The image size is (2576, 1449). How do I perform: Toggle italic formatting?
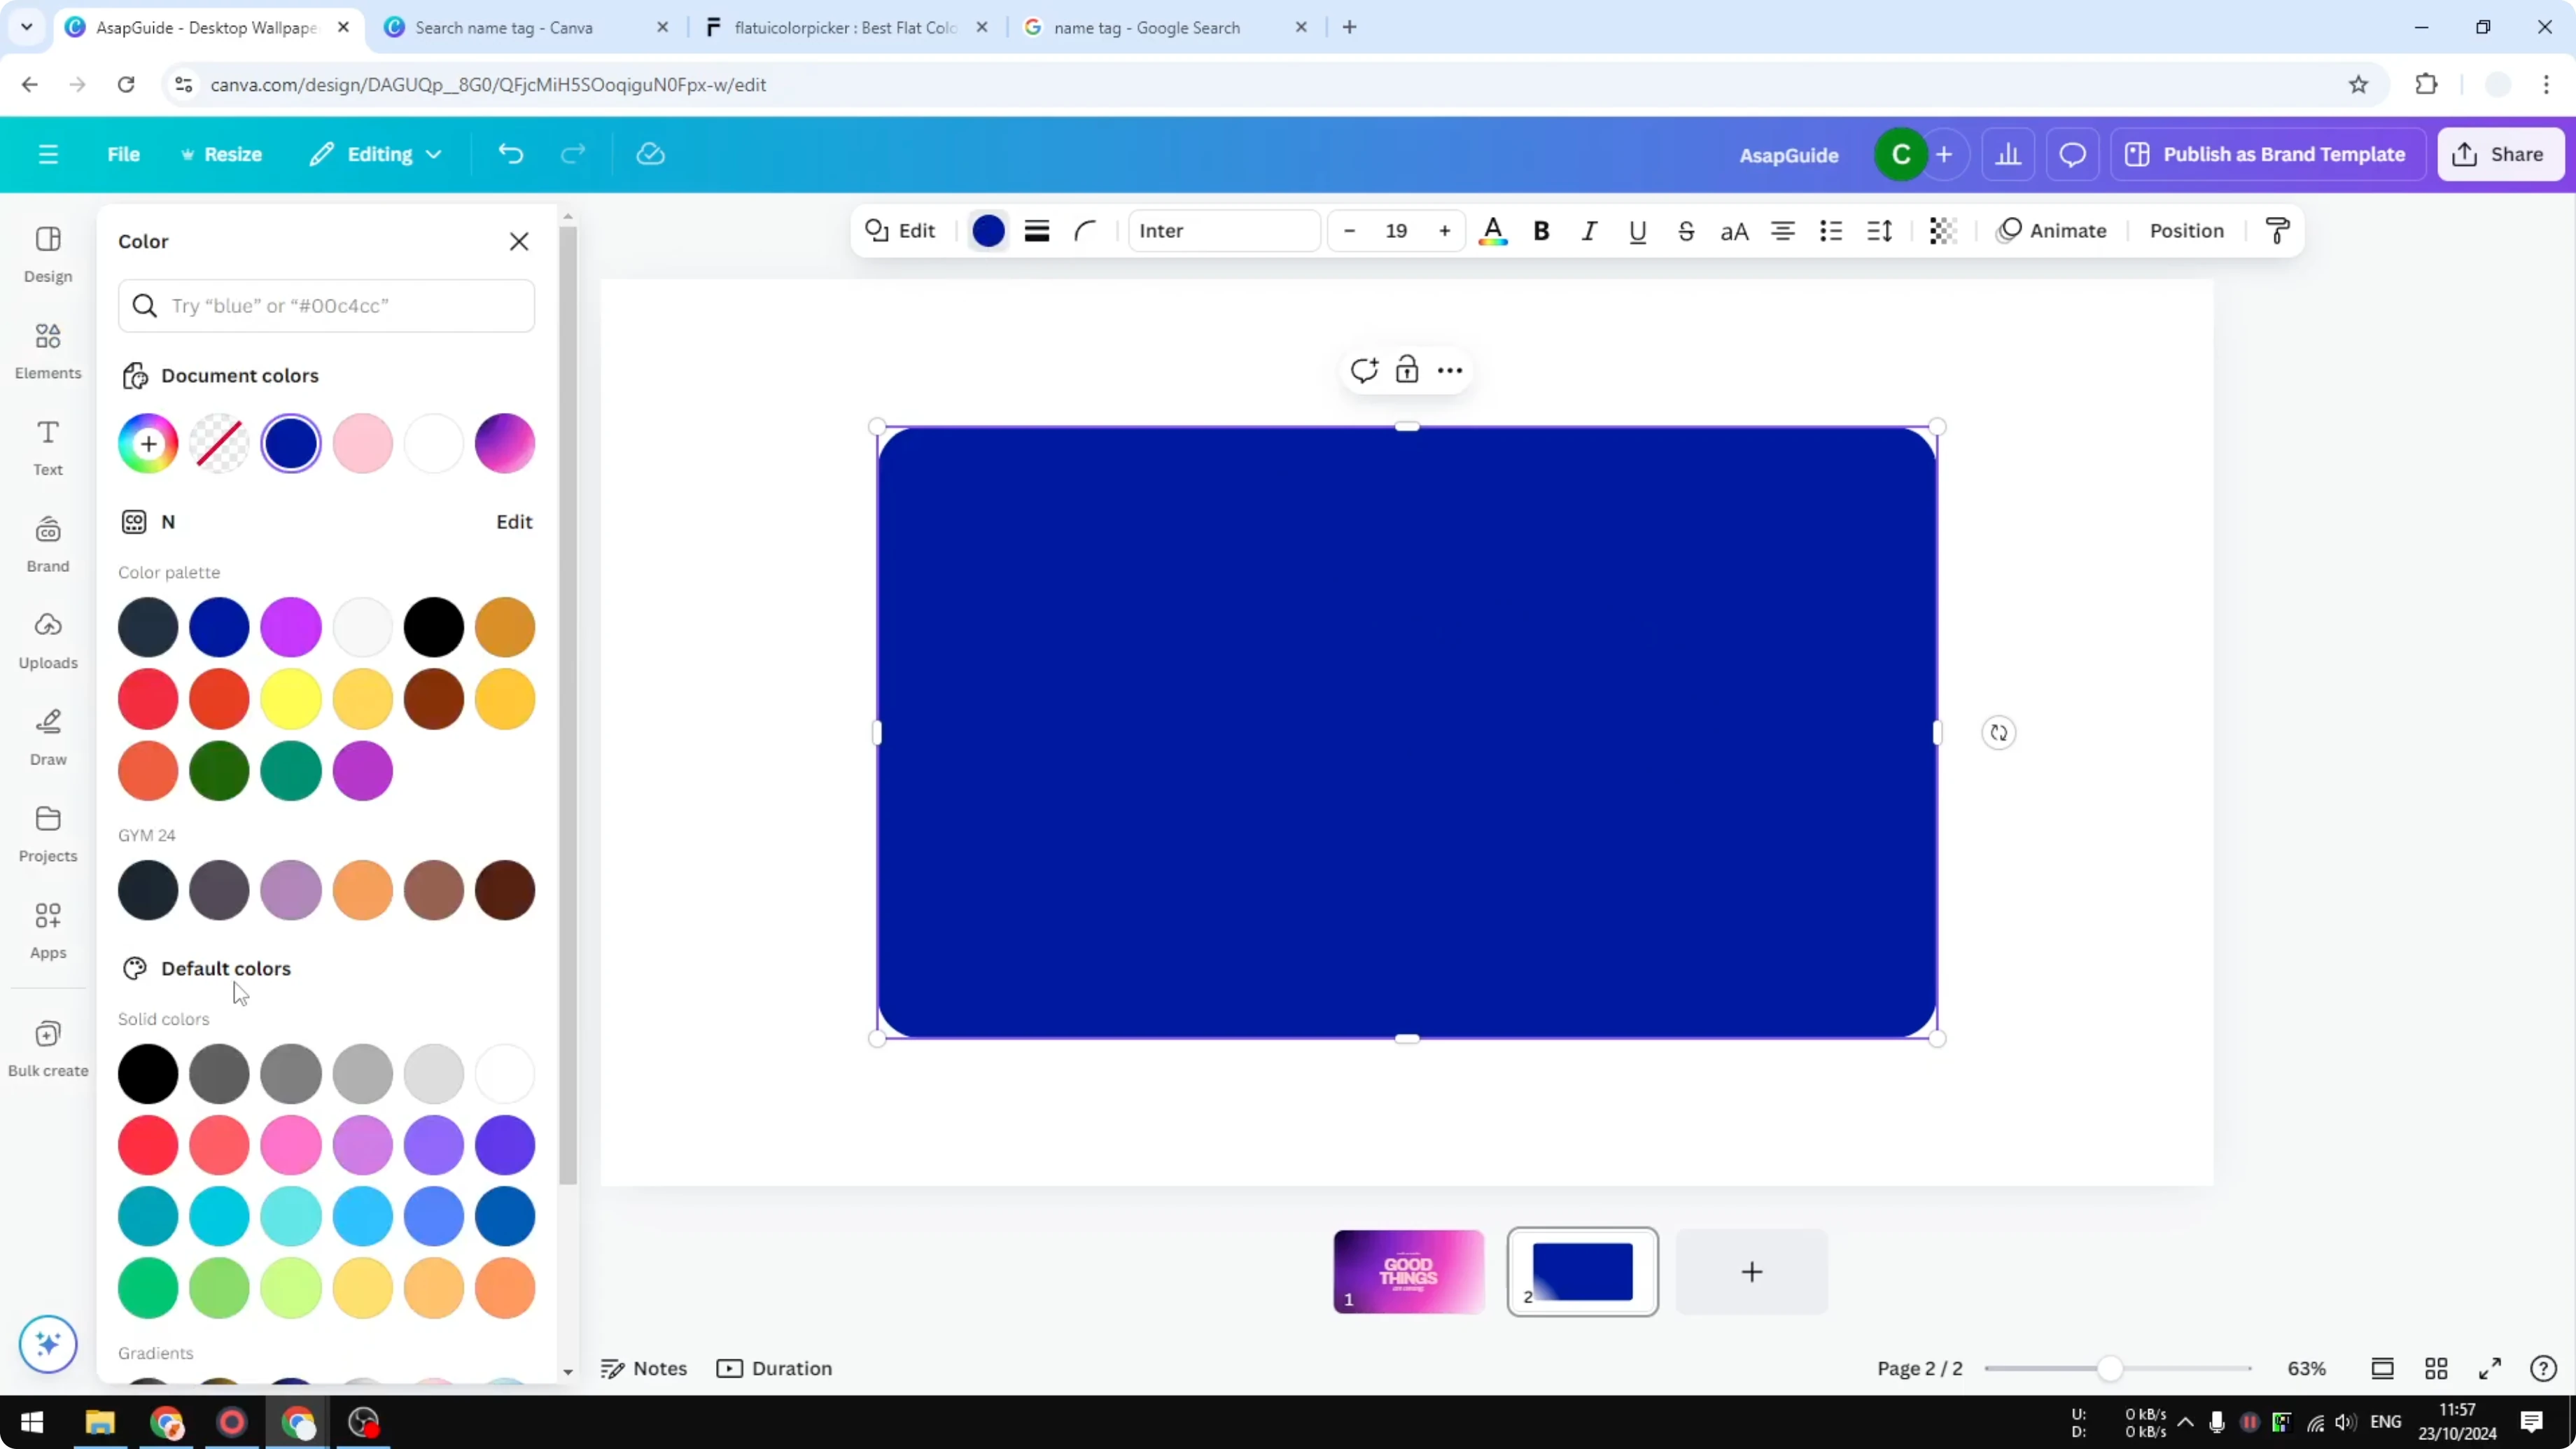(1589, 231)
